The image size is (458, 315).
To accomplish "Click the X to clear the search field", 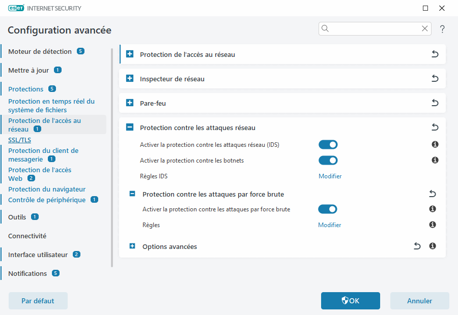I will click(x=425, y=28).
